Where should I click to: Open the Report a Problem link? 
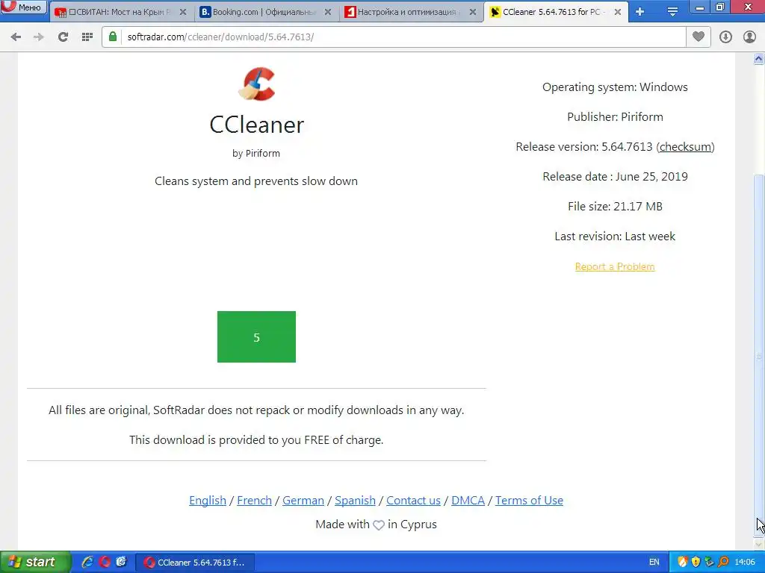615,266
